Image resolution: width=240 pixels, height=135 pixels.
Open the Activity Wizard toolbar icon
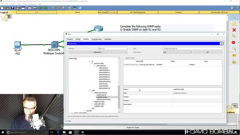coord(23,8)
